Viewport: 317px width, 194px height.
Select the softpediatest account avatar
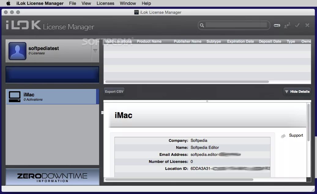(x=17, y=51)
